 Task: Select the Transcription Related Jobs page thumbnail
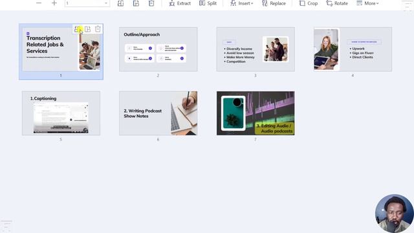[x=61, y=49]
